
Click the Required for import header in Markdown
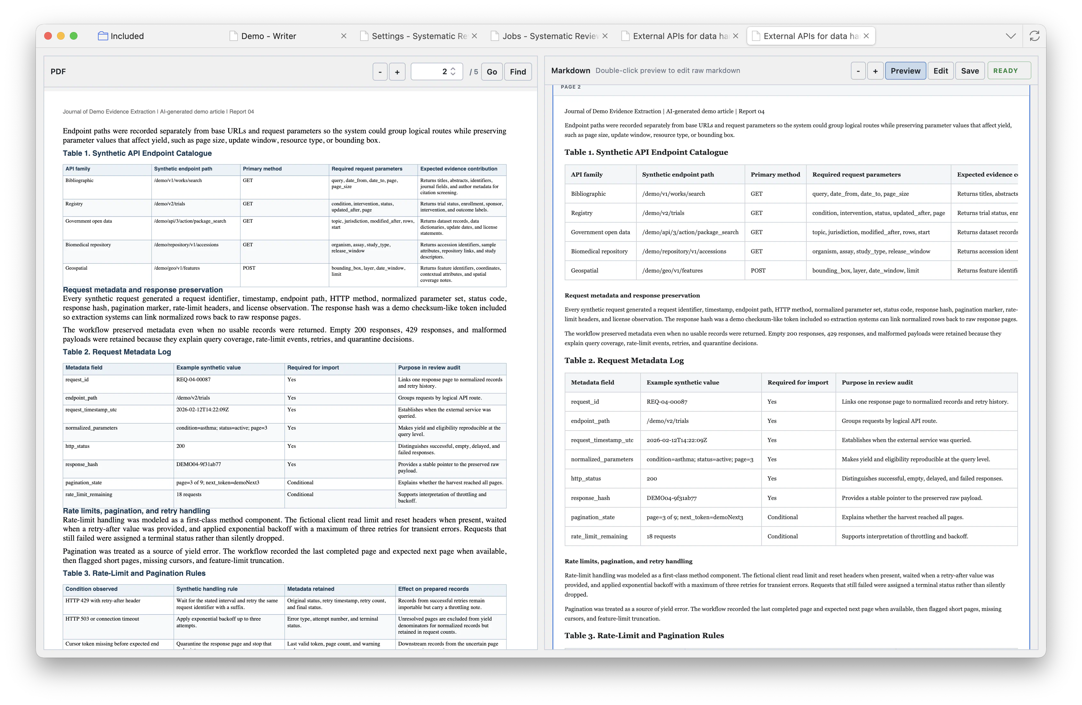point(798,383)
